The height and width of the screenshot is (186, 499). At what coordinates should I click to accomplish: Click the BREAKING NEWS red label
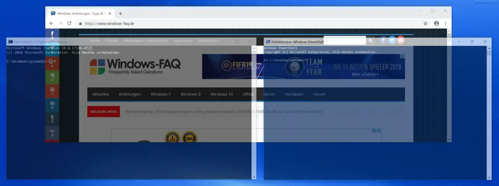coord(104,112)
